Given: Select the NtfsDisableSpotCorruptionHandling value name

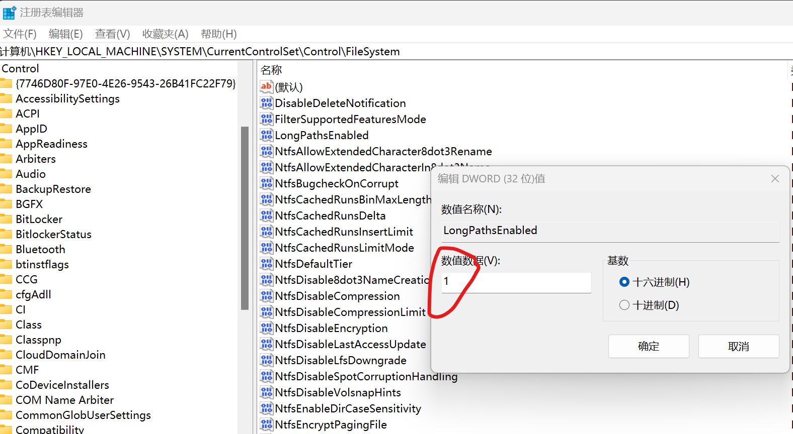Looking at the screenshot, I should (366, 376).
